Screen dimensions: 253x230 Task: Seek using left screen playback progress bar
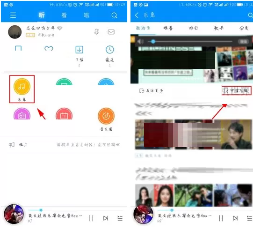75,210
